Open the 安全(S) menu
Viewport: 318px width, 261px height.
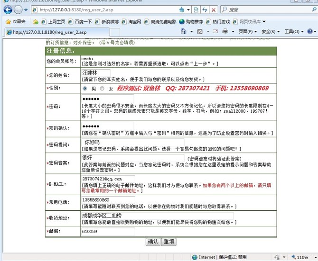[x=271, y=32]
